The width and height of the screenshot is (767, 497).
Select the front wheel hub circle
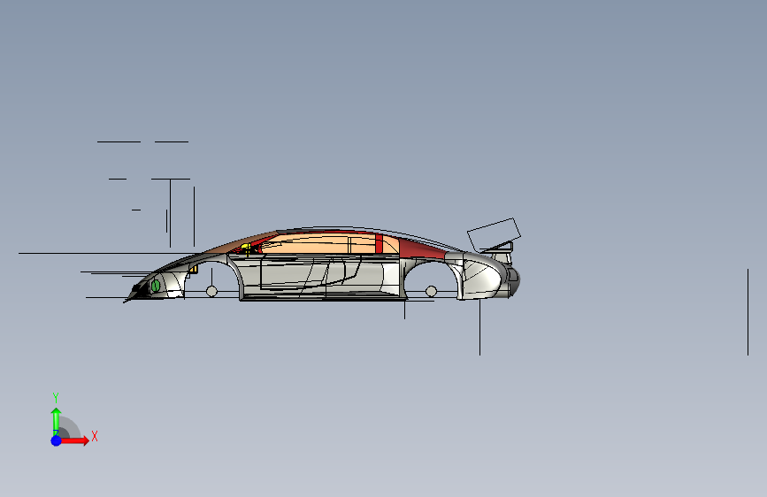click(211, 292)
